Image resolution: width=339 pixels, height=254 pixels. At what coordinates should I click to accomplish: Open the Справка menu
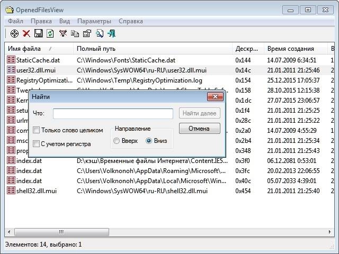(x=131, y=21)
